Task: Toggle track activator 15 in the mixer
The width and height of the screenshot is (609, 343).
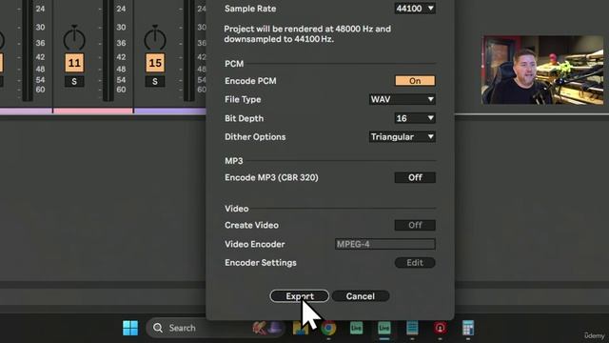Action: (155, 63)
